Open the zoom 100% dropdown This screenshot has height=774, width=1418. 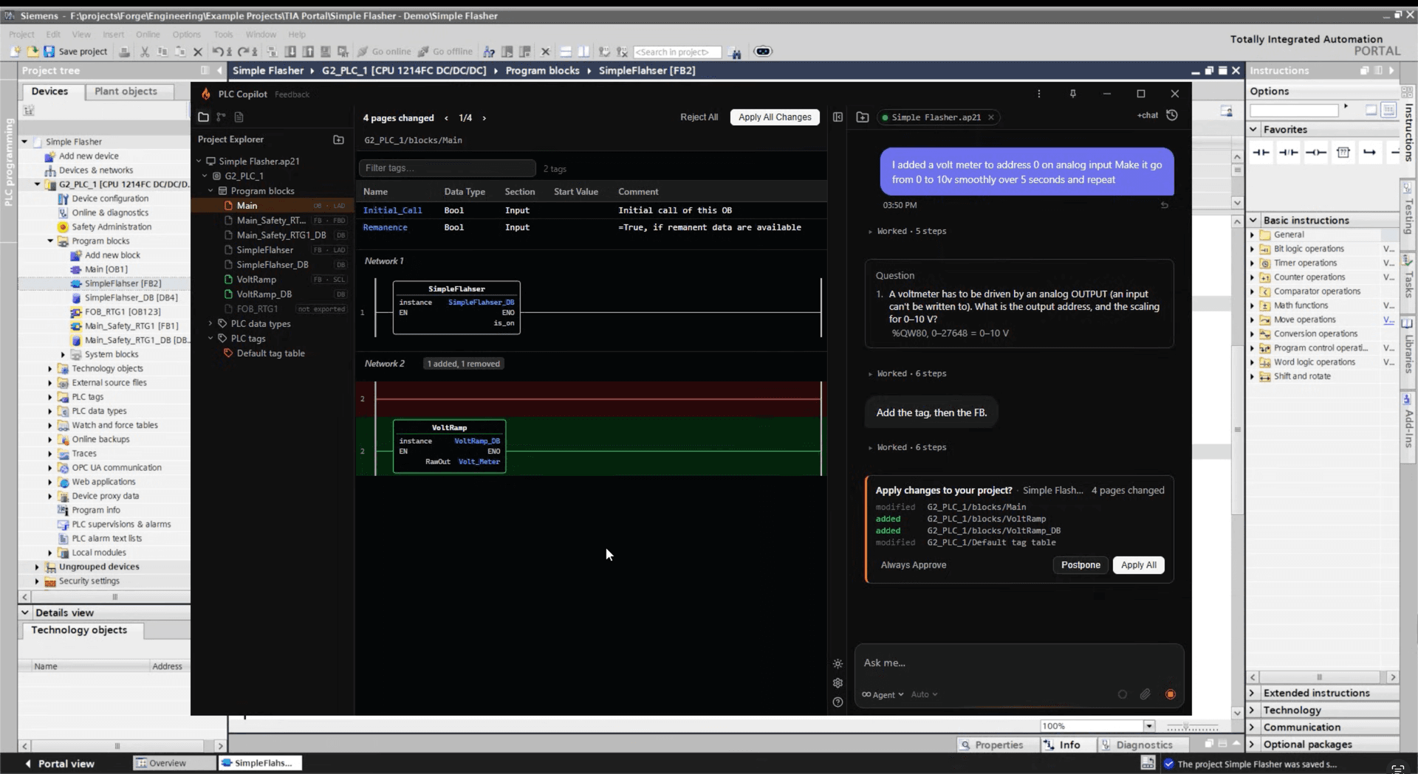1149,726
